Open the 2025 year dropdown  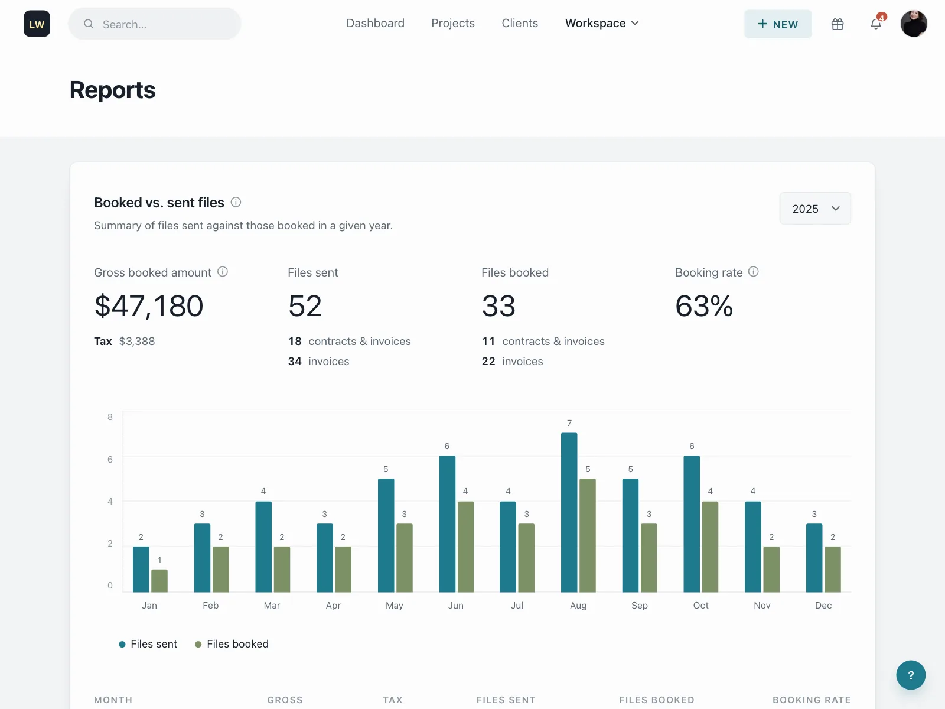815,209
